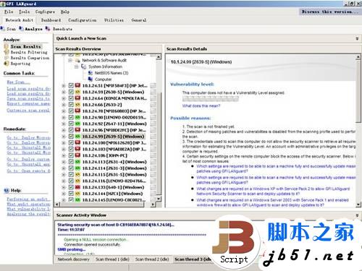Image resolution: width=362 pixels, height=271 pixels.
Task: Toggle the checkbox for 10.1.24.106 [JOHN-PC]
Action: click(x=71, y=155)
